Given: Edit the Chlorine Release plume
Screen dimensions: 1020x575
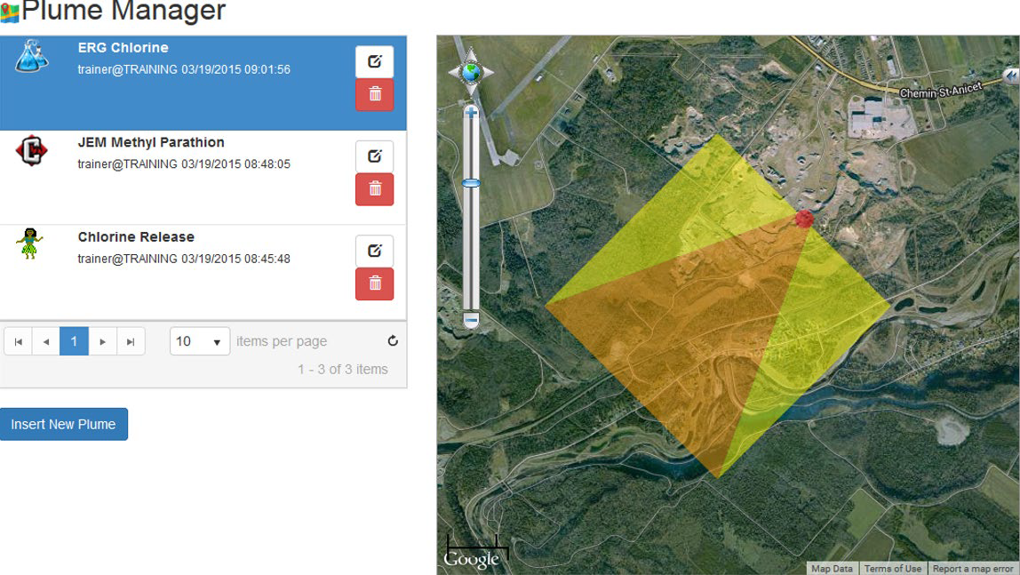Looking at the screenshot, I should 374,252.
